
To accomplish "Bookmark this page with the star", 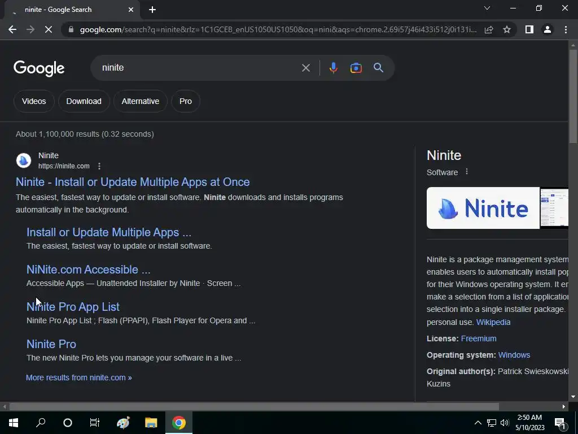I will pos(507,29).
